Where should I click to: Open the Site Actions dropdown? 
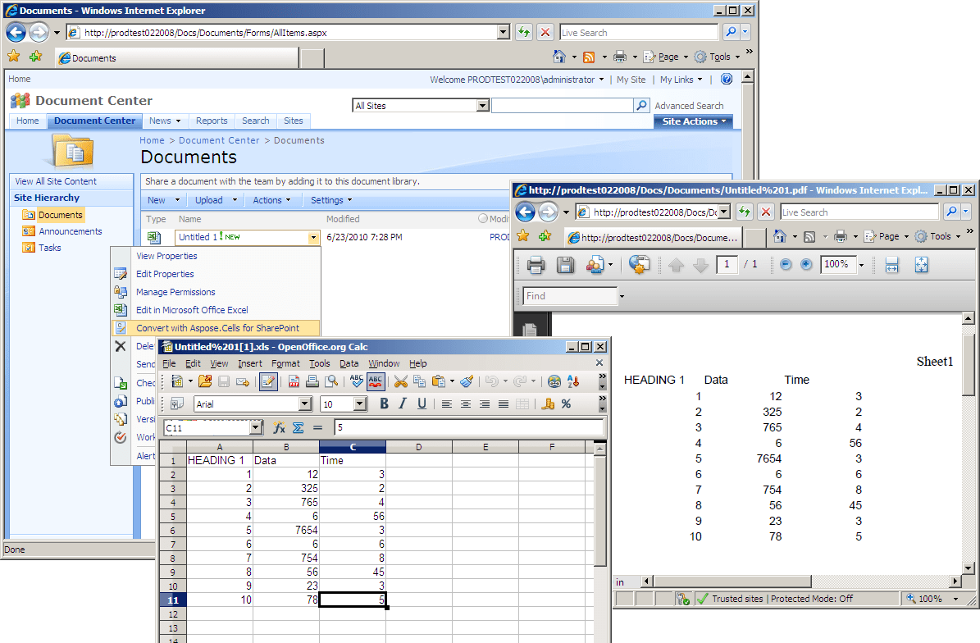click(x=694, y=121)
